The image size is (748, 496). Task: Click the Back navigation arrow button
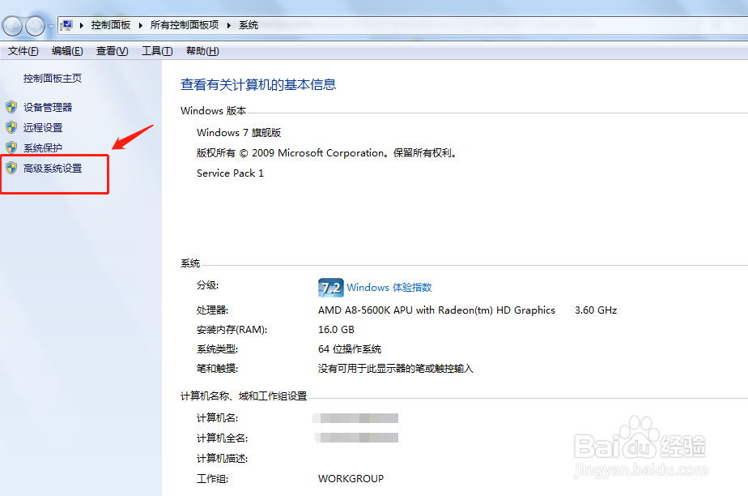[x=13, y=26]
